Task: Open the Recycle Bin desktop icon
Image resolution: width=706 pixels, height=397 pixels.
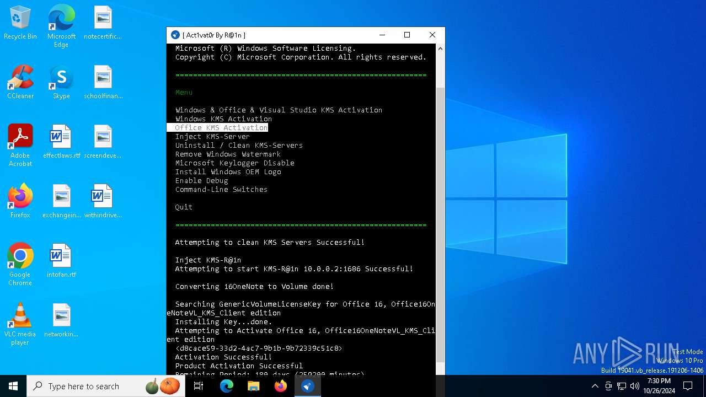Action: 20,23
